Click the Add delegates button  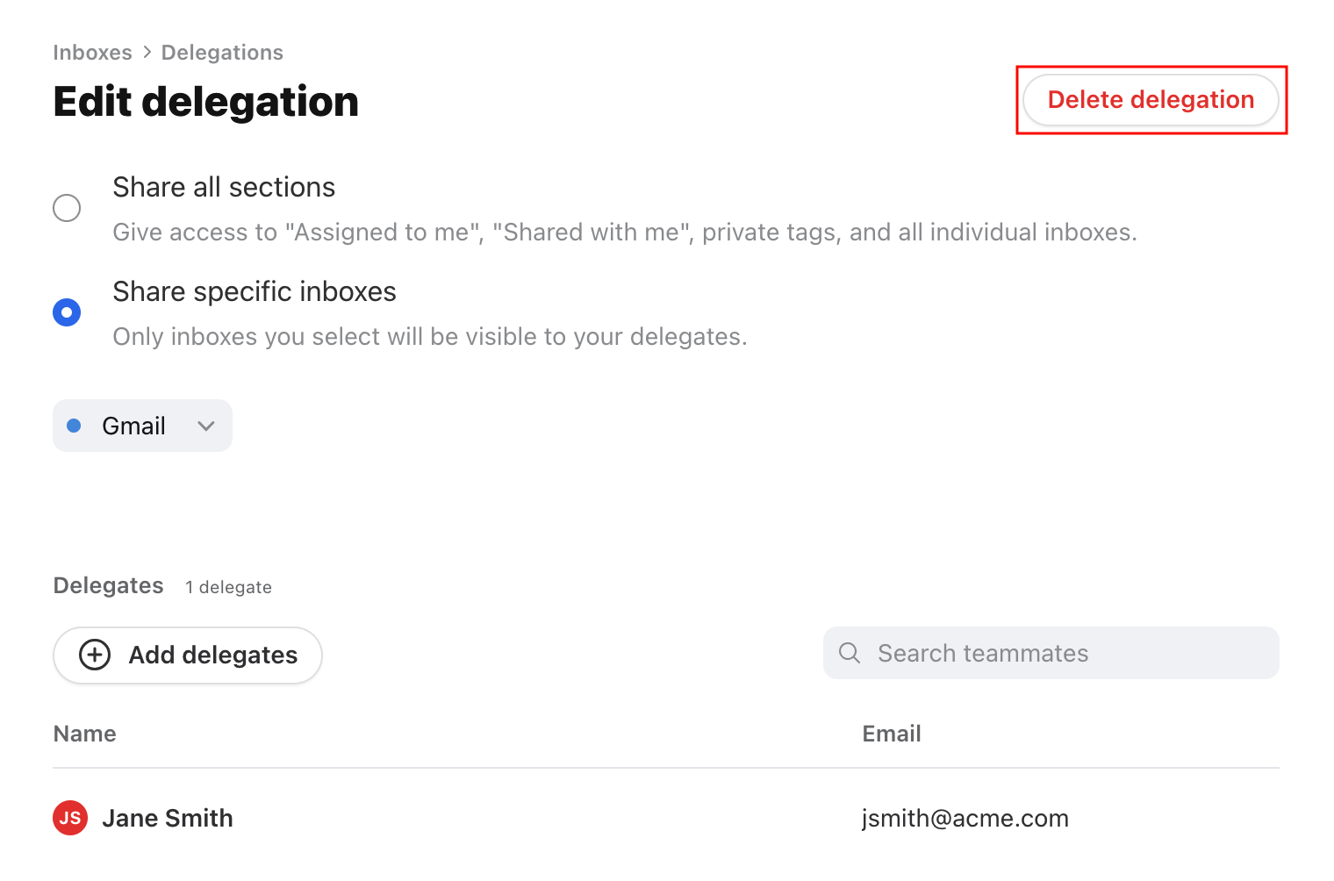point(188,655)
